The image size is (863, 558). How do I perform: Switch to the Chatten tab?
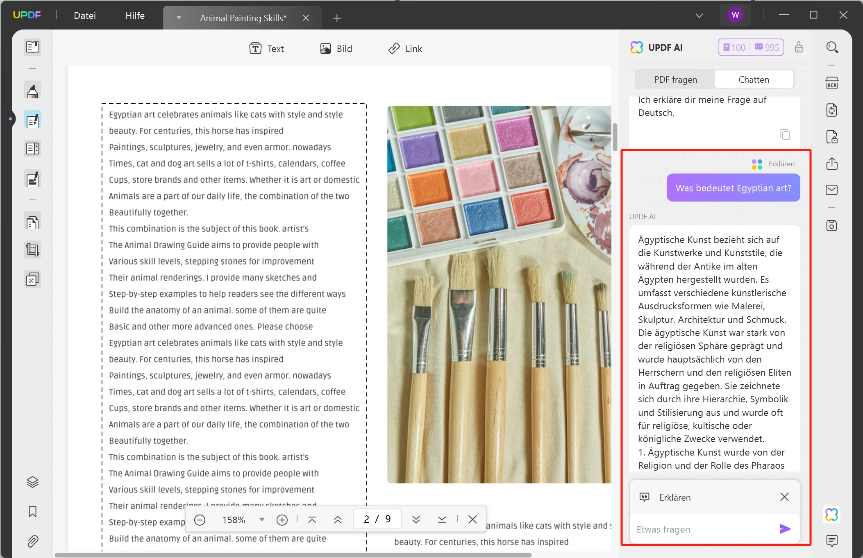click(x=754, y=79)
